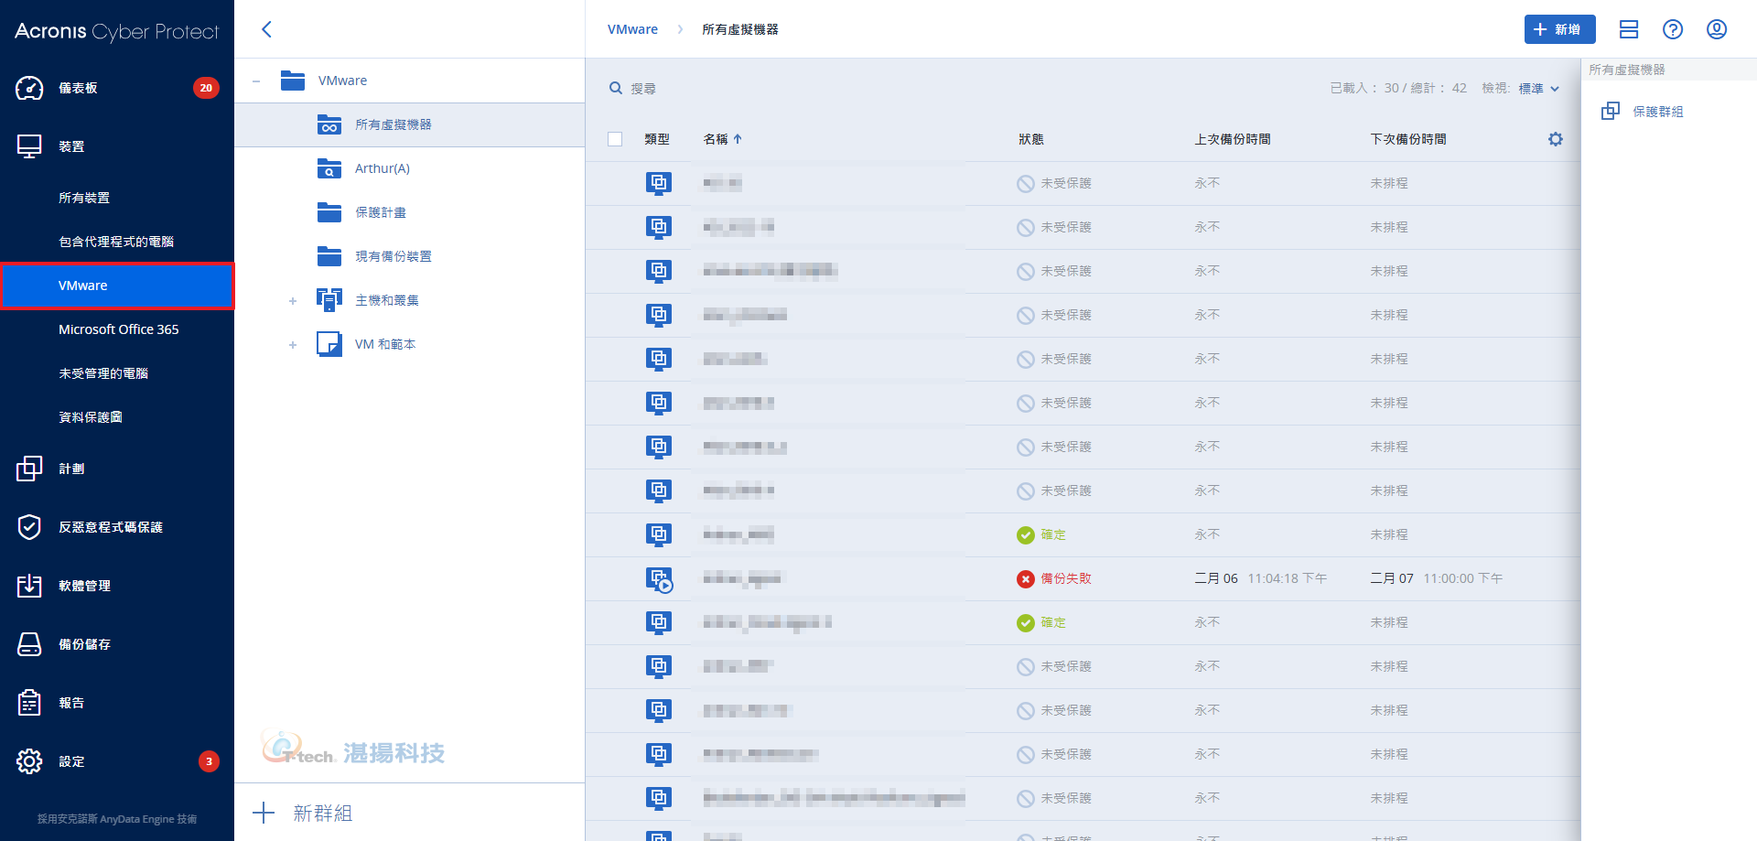Open table column settings gear
Screen dimensions: 1757x841
1556,139
